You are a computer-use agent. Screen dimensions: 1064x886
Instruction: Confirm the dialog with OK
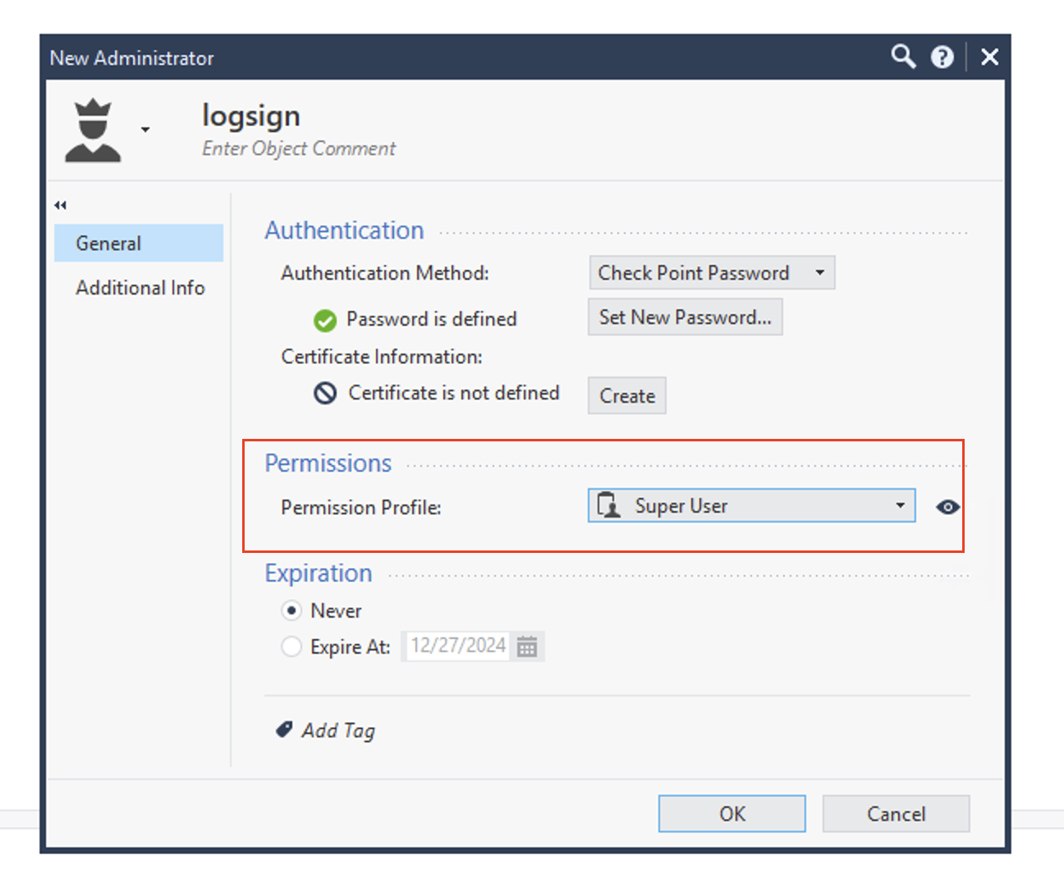(731, 814)
